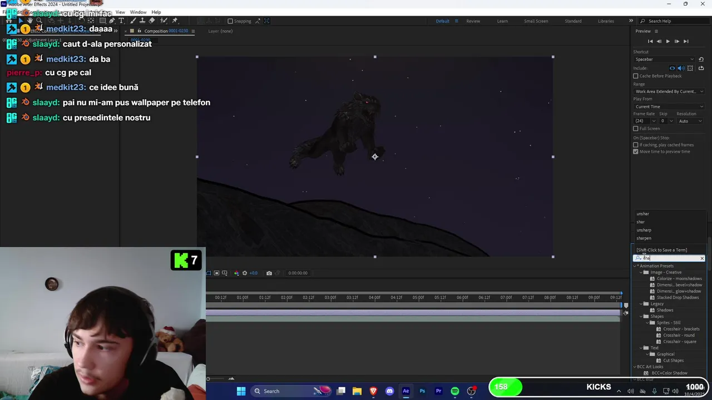The height and width of the screenshot is (400, 712).
Task: Step back one frame in Preview
Action: coord(659,41)
